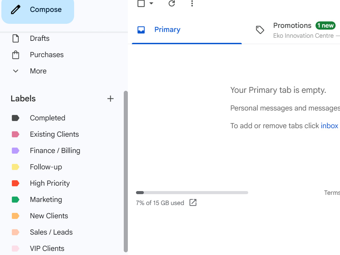The image size is (340, 255).
Task: Click the Primary inbox icon
Action: pyautogui.click(x=141, y=30)
